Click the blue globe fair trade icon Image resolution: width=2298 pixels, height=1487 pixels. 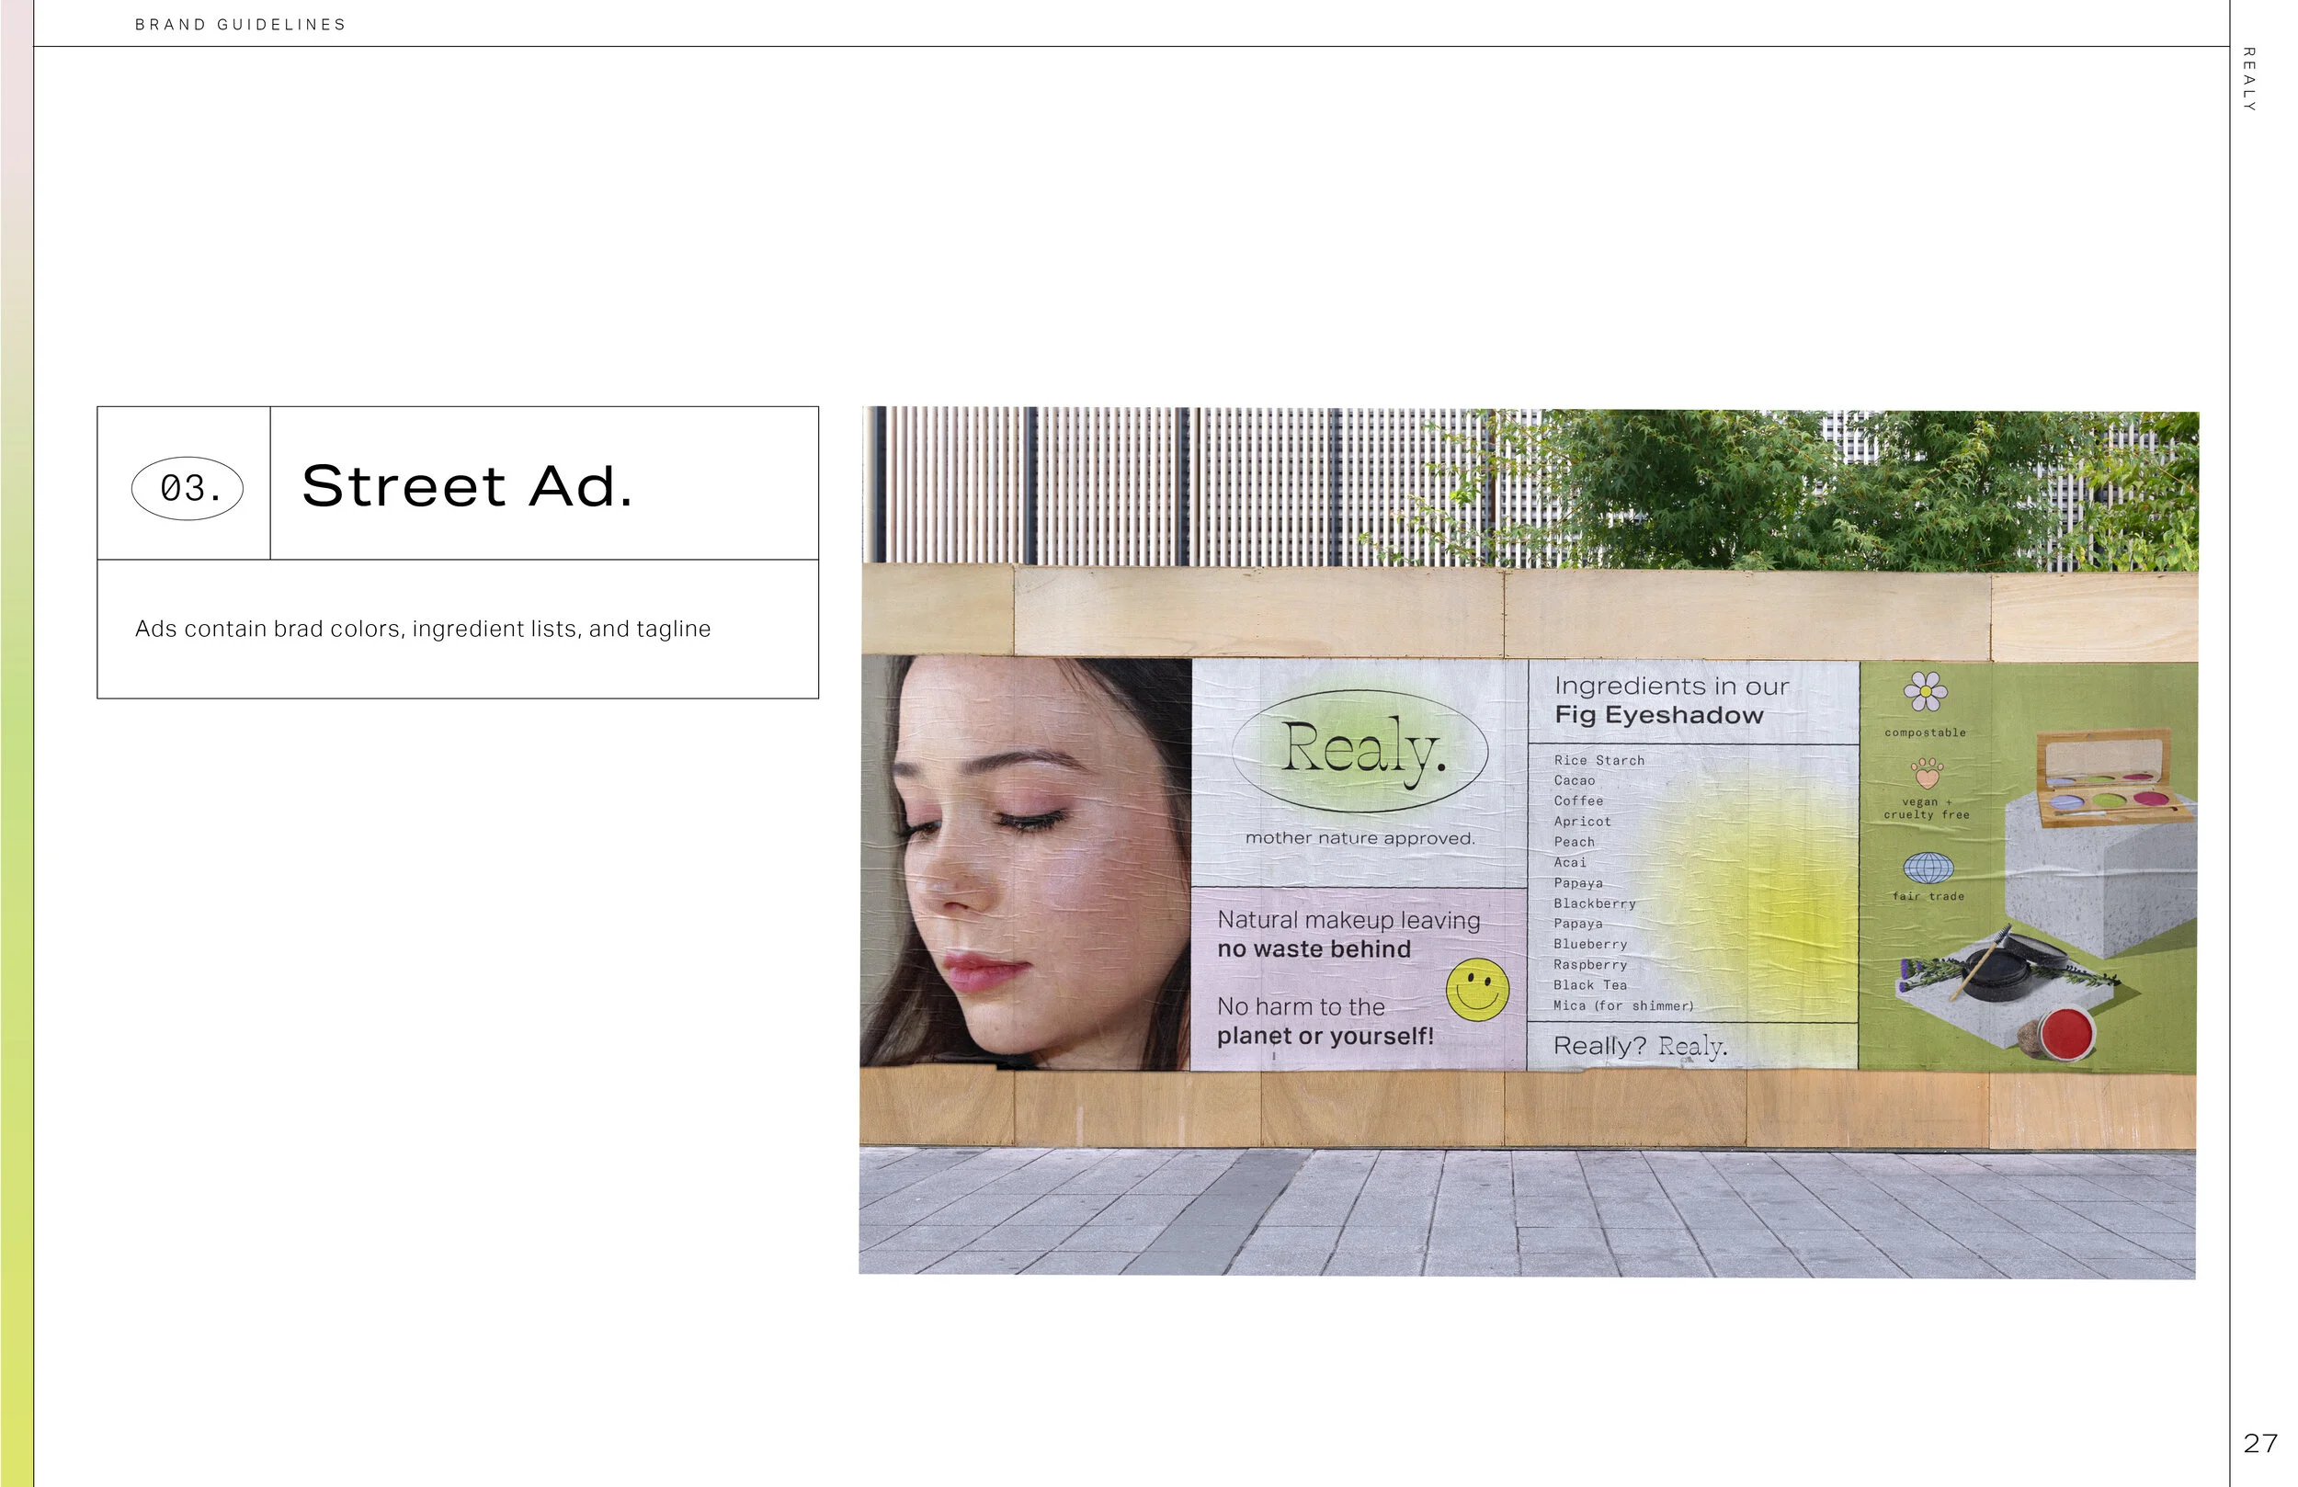1928,868
